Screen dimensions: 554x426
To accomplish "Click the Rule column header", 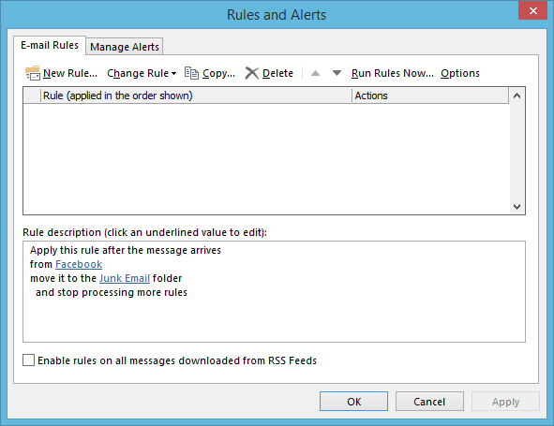I will pos(196,95).
